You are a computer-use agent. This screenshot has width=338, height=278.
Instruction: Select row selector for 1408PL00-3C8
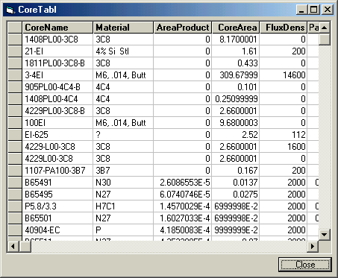15,40
